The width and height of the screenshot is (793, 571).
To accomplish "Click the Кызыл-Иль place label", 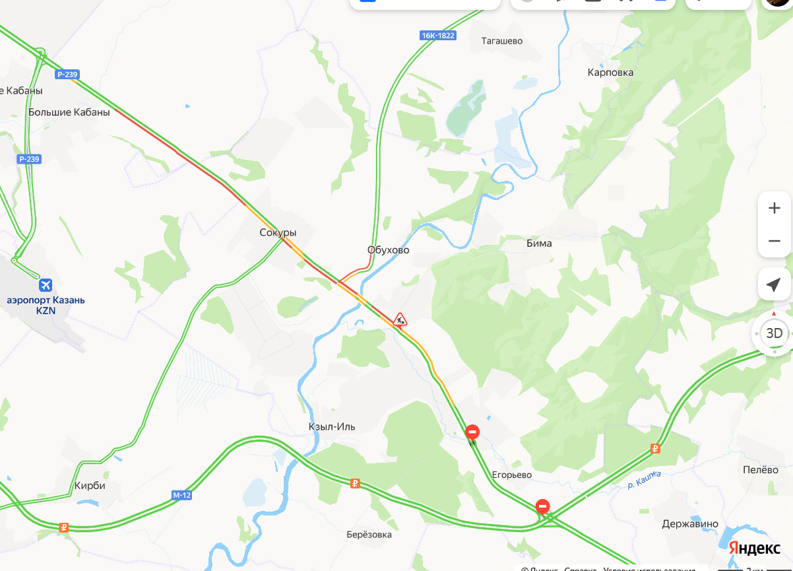I will click(x=332, y=426).
